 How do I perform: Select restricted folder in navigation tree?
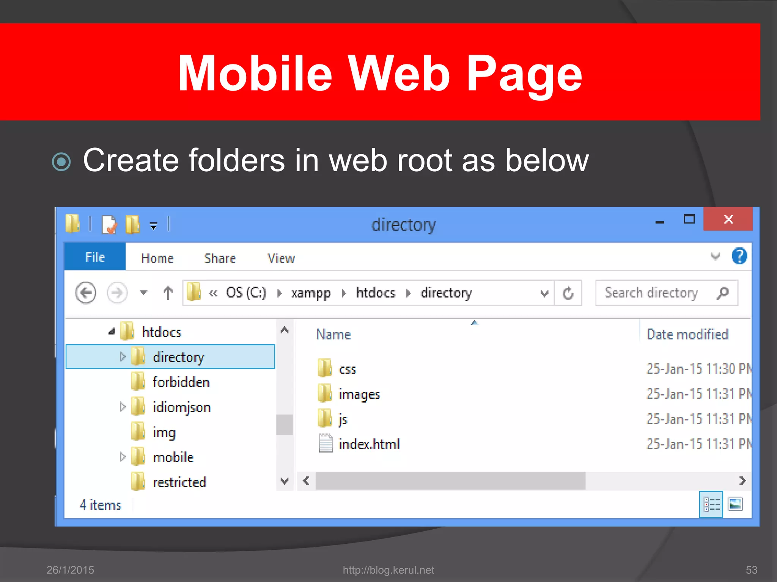179,482
